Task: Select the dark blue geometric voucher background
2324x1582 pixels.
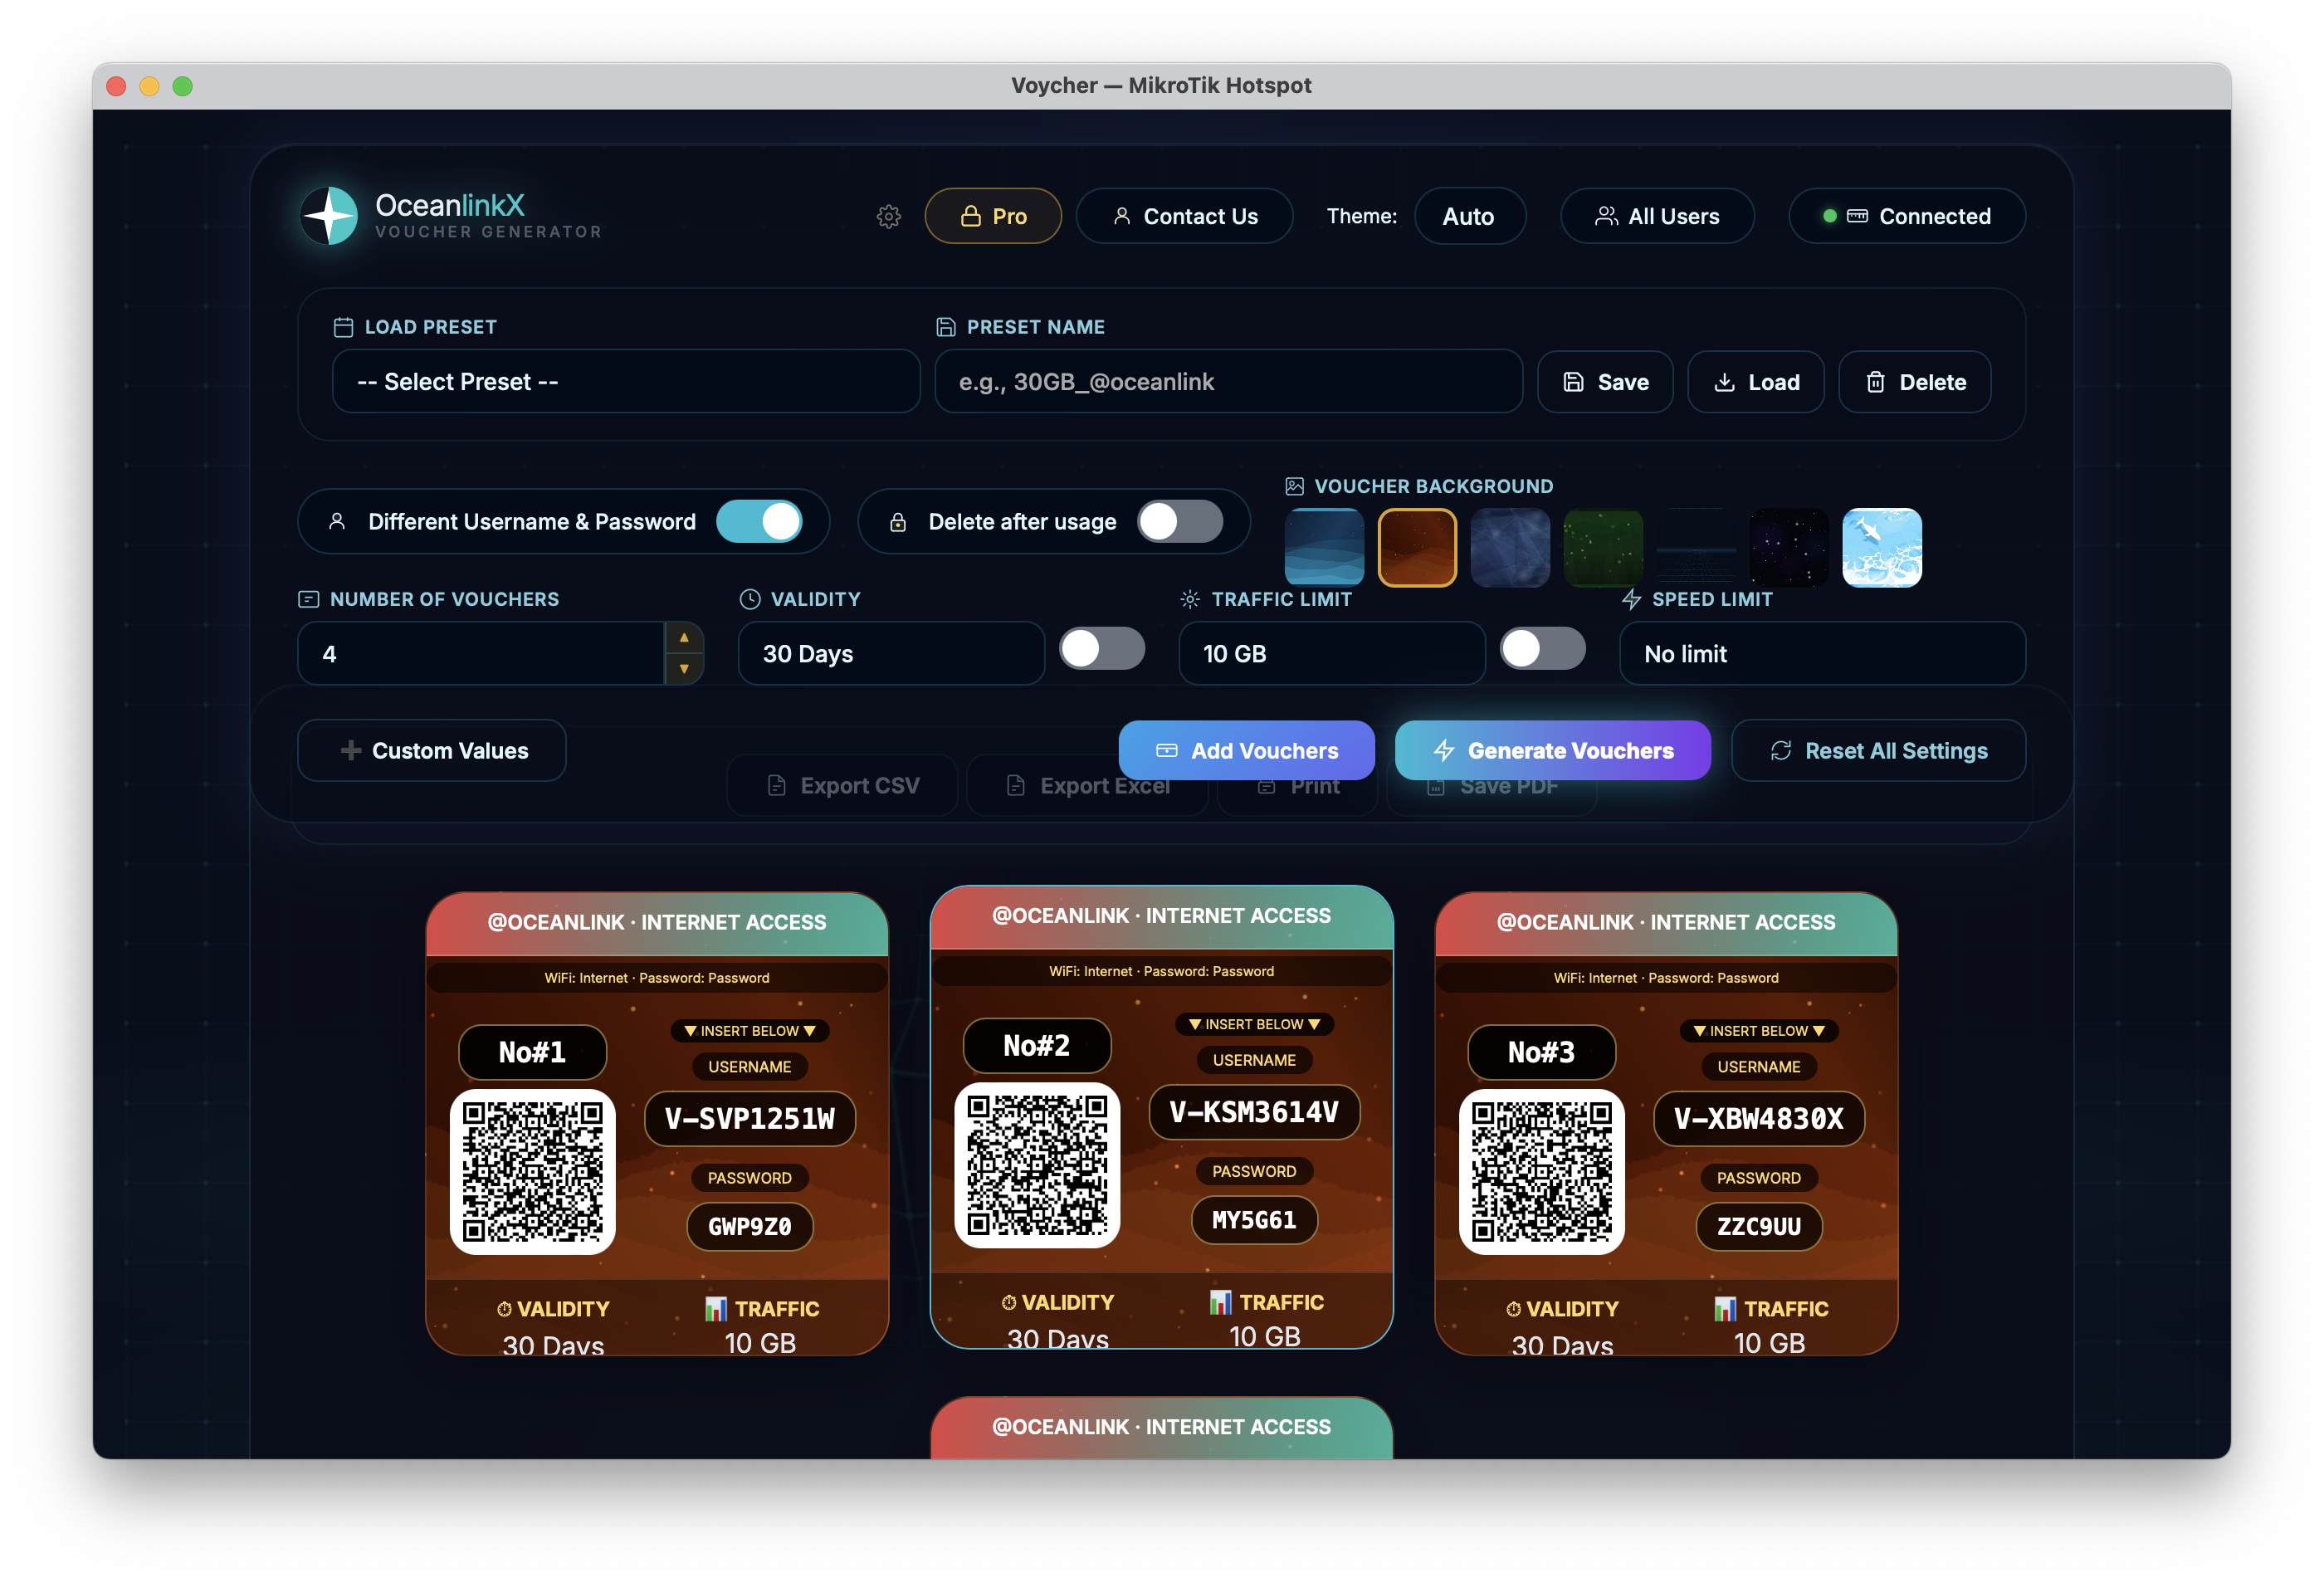Action: point(1510,547)
